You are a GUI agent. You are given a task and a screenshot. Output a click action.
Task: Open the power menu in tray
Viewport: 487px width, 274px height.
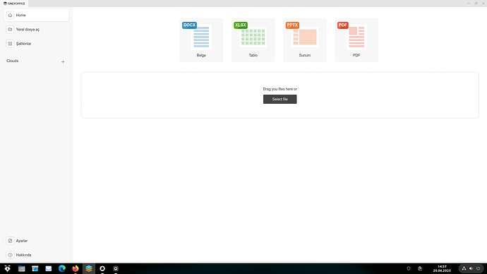coord(479,268)
